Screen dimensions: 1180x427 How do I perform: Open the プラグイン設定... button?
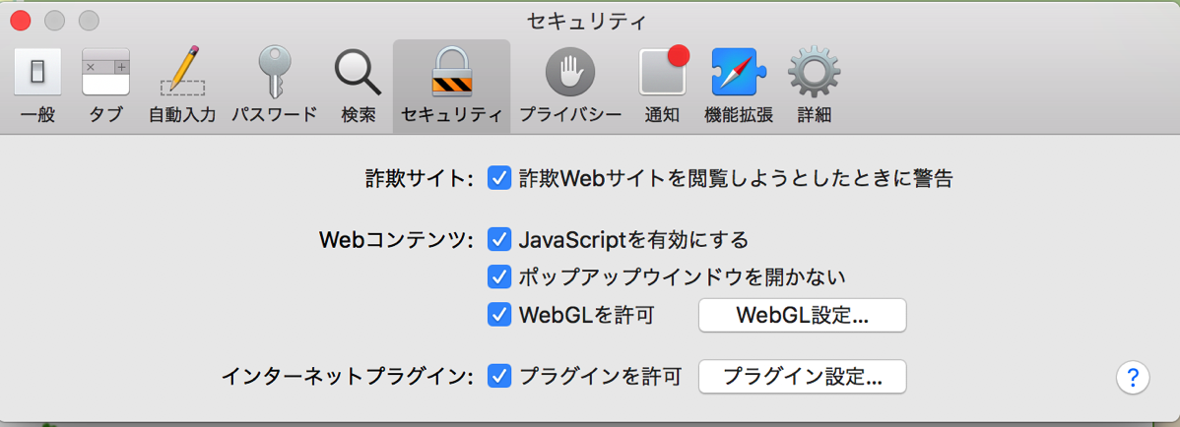(802, 376)
